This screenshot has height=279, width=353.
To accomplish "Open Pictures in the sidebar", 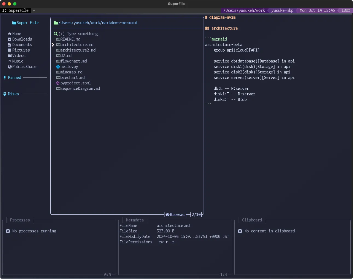I will 21,50.
